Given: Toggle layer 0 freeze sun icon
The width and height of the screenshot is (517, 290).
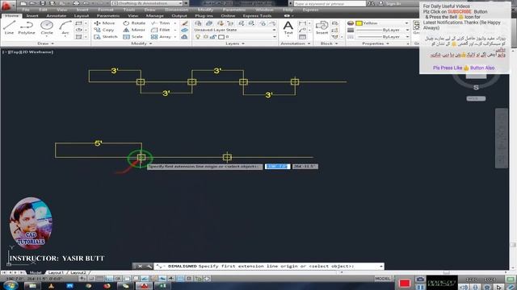Looking at the screenshot, I should pos(206,37).
